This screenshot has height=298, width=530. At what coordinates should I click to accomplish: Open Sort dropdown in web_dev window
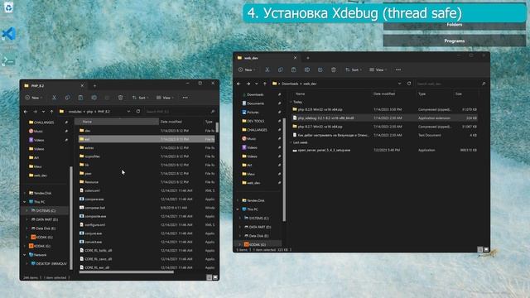pyautogui.click(x=354, y=70)
